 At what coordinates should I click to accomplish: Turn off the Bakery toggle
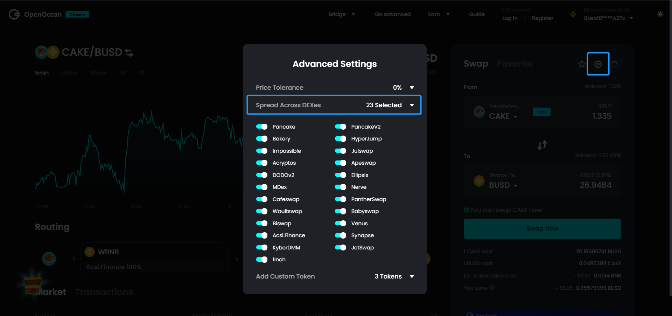[262, 139]
